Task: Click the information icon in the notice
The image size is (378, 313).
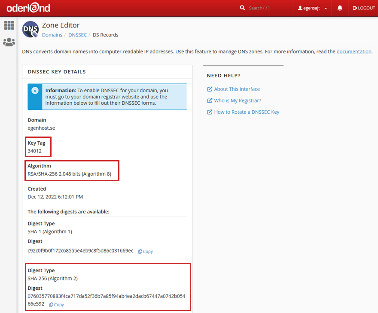Action: pyautogui.click(x=35, y=91)
